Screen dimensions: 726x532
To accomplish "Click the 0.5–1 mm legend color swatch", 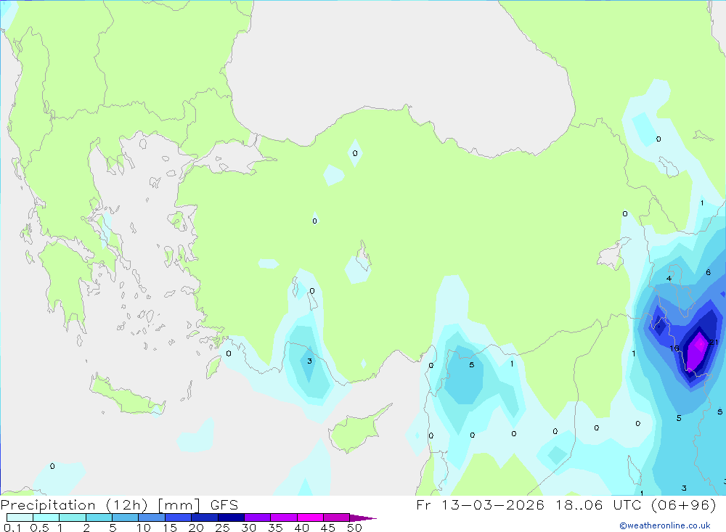I will [x=46, y=517].
